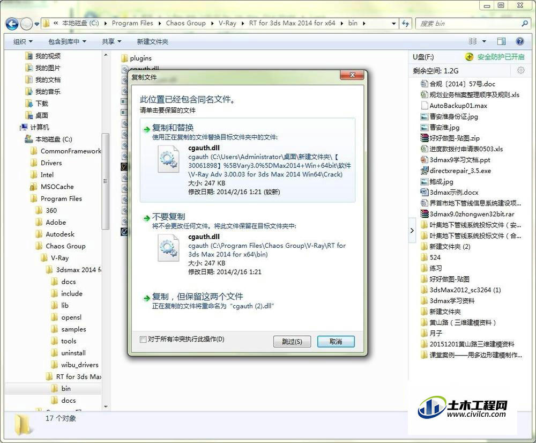Select 我的音乐 in navigation tree

pyautogui.click(x=48, y=92)
